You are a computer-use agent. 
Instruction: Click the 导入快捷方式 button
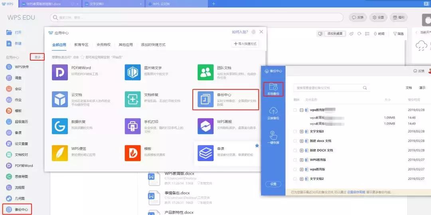245,43
